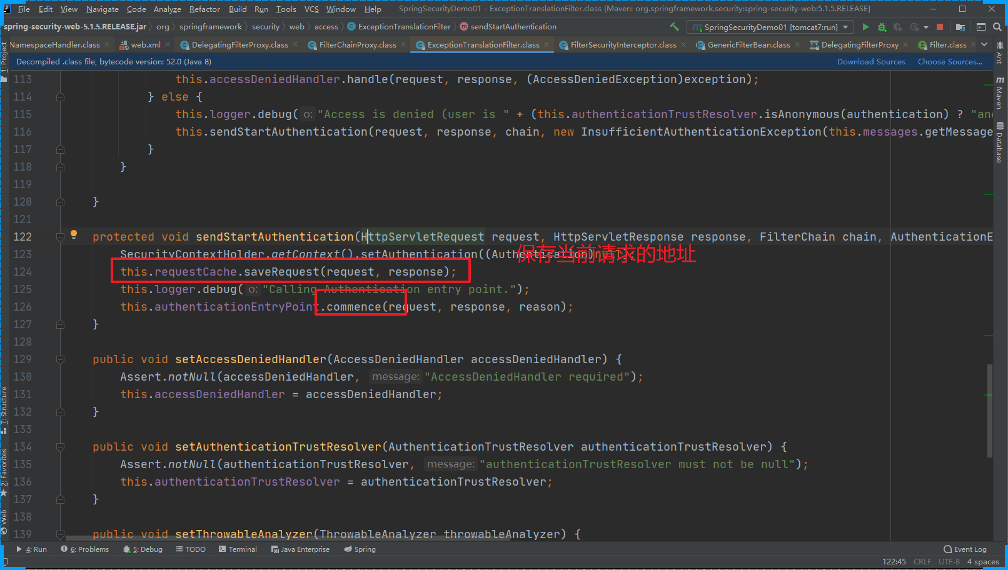The image size is (1008, 570).
Task: Start debugging with the green bug icon
Action: point(882,27)
